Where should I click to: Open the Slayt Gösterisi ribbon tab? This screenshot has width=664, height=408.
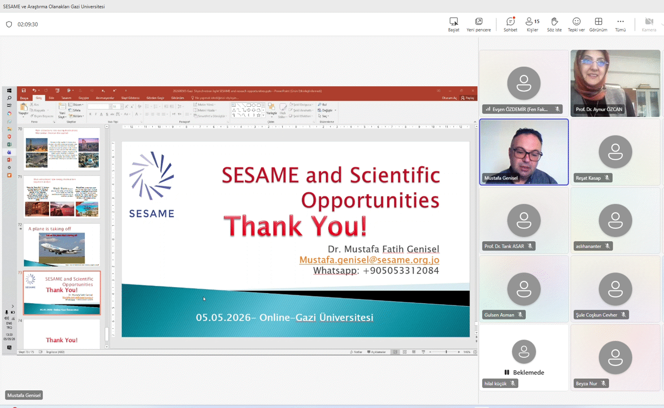pos(130,98)
